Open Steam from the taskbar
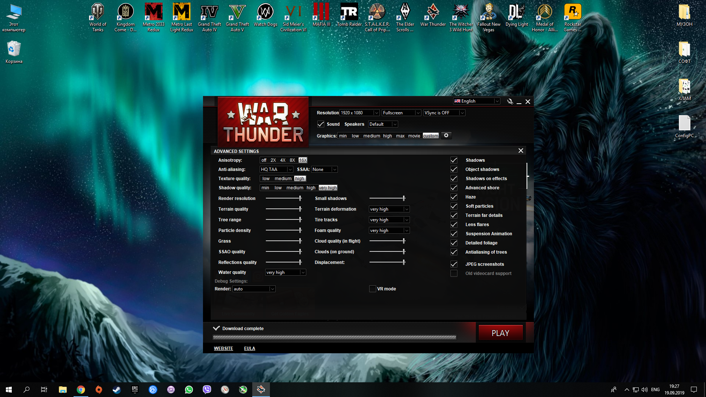Image resolution: width=706 pixels, height=397 pixels. coord(117,390)
